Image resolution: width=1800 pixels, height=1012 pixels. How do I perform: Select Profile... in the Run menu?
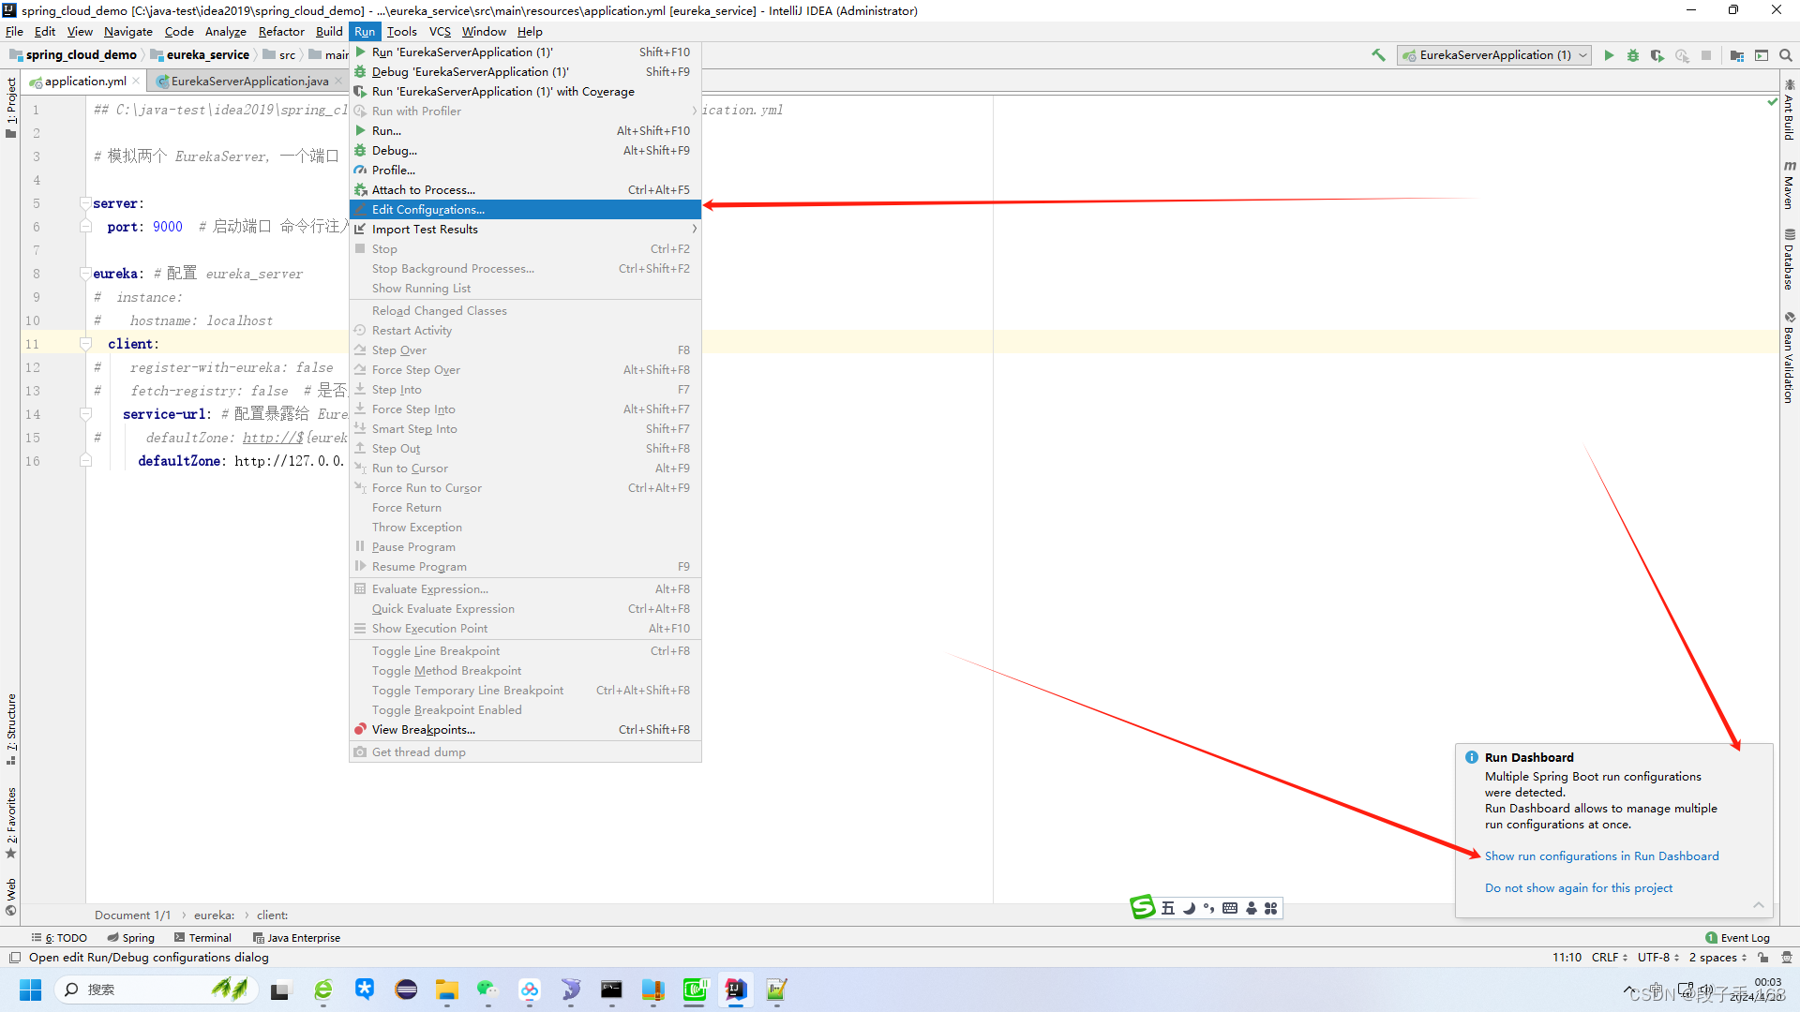pos(525,170)
